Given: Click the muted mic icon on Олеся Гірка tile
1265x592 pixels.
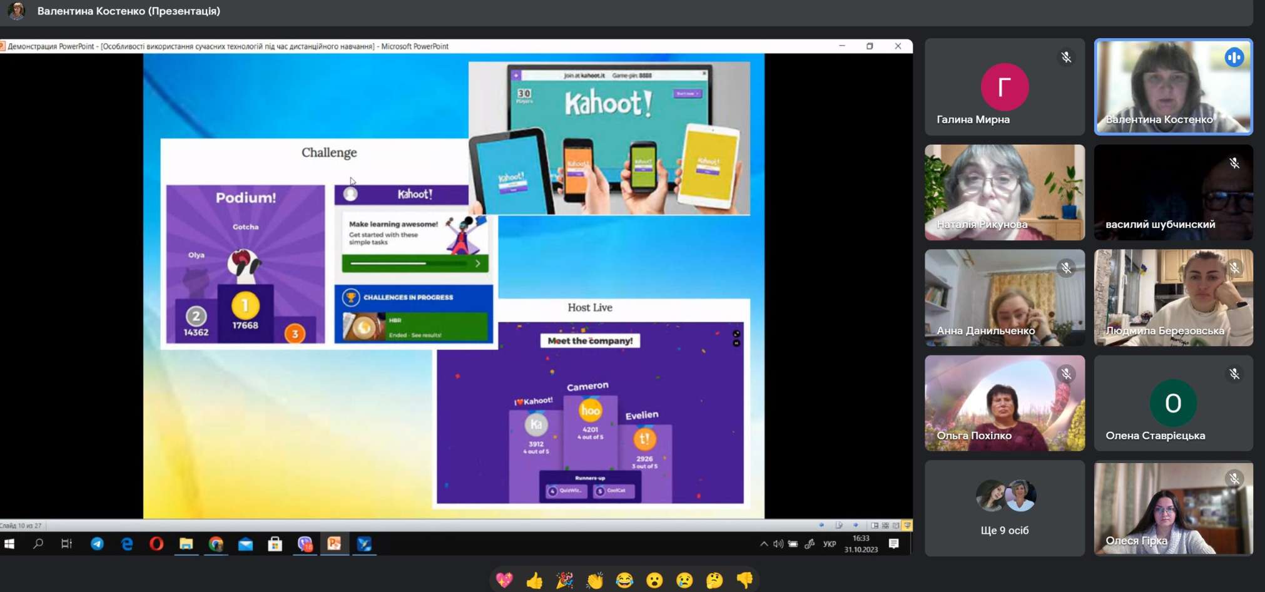Looking at the screenshot, I should pos(1234,479).
